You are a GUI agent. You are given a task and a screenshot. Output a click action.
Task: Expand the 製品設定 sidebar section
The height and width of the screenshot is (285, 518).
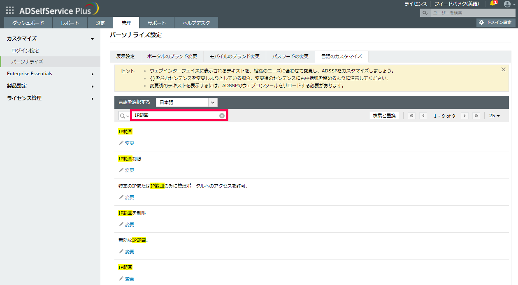click(49, 86)
